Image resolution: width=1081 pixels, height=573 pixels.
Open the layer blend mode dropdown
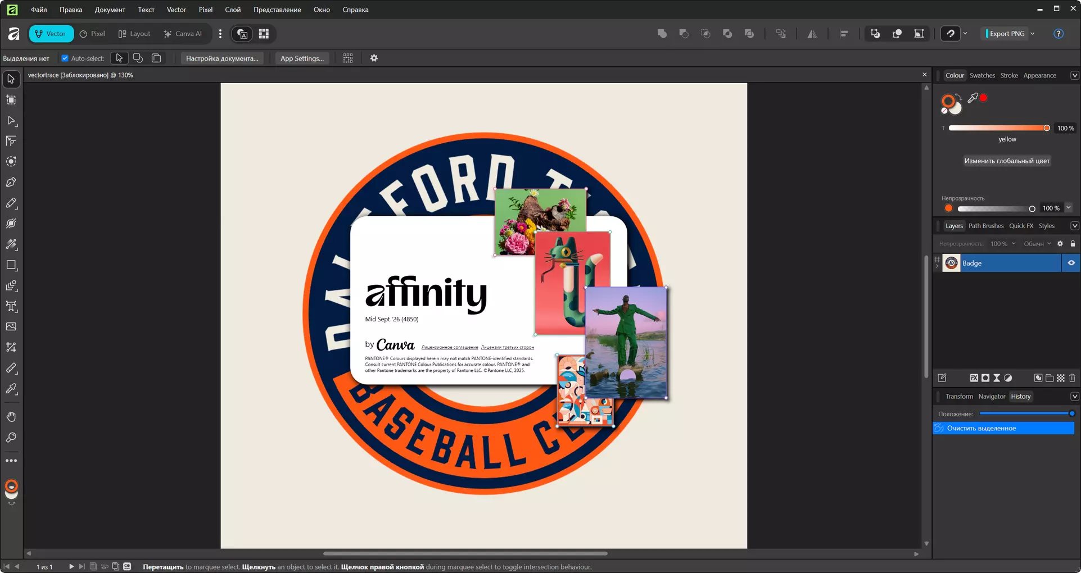(1037, 244)
